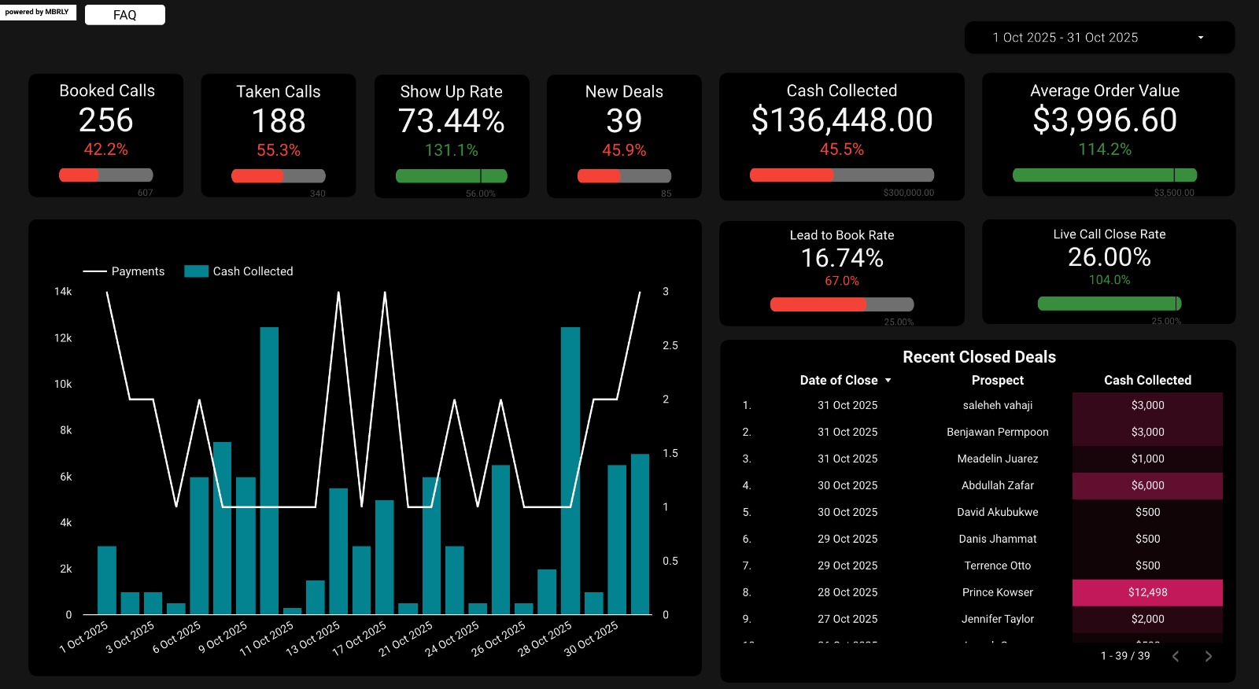
Task: Select the New Deals value 39
Action: point(624,121)
